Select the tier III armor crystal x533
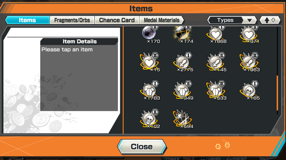The height and width of the screenshot is (160, 286). pos(217,91)
